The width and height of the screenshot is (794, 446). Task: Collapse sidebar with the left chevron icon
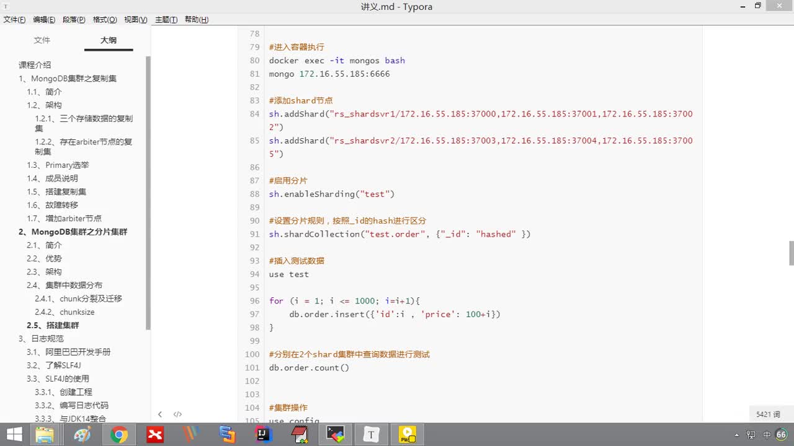[x=160, y=414]
